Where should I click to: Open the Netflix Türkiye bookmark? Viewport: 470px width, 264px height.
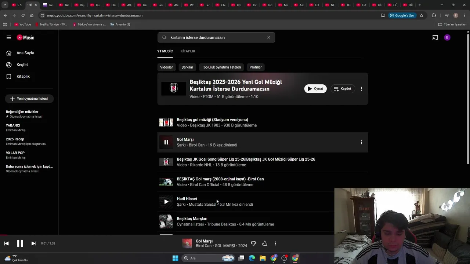click(51, 24)
